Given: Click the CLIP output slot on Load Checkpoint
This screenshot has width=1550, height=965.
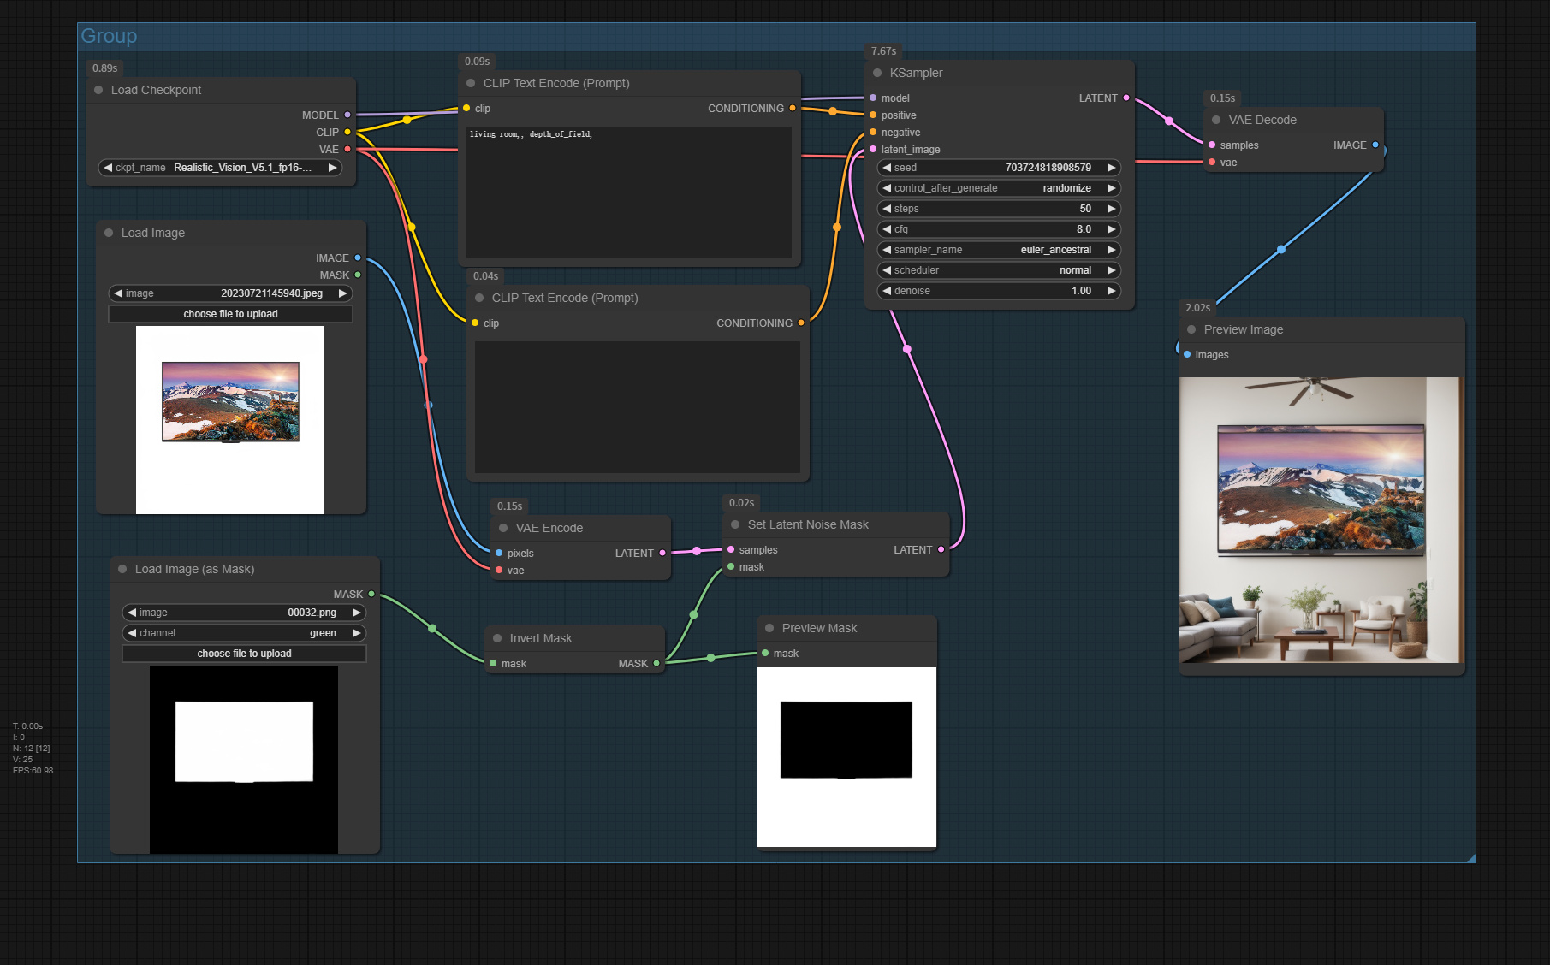Looking at the screenshot, I should coord(347,132).
